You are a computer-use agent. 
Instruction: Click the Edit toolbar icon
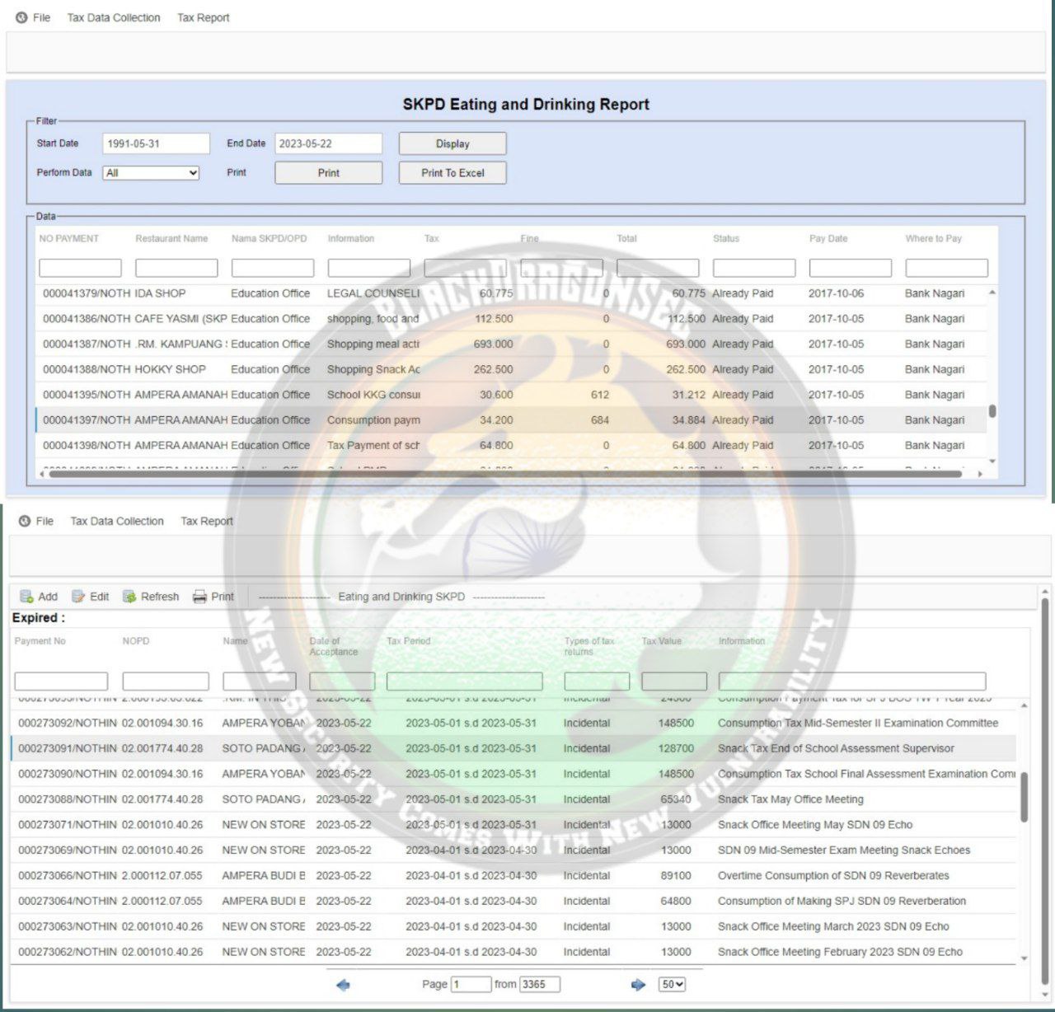(78, 597)
